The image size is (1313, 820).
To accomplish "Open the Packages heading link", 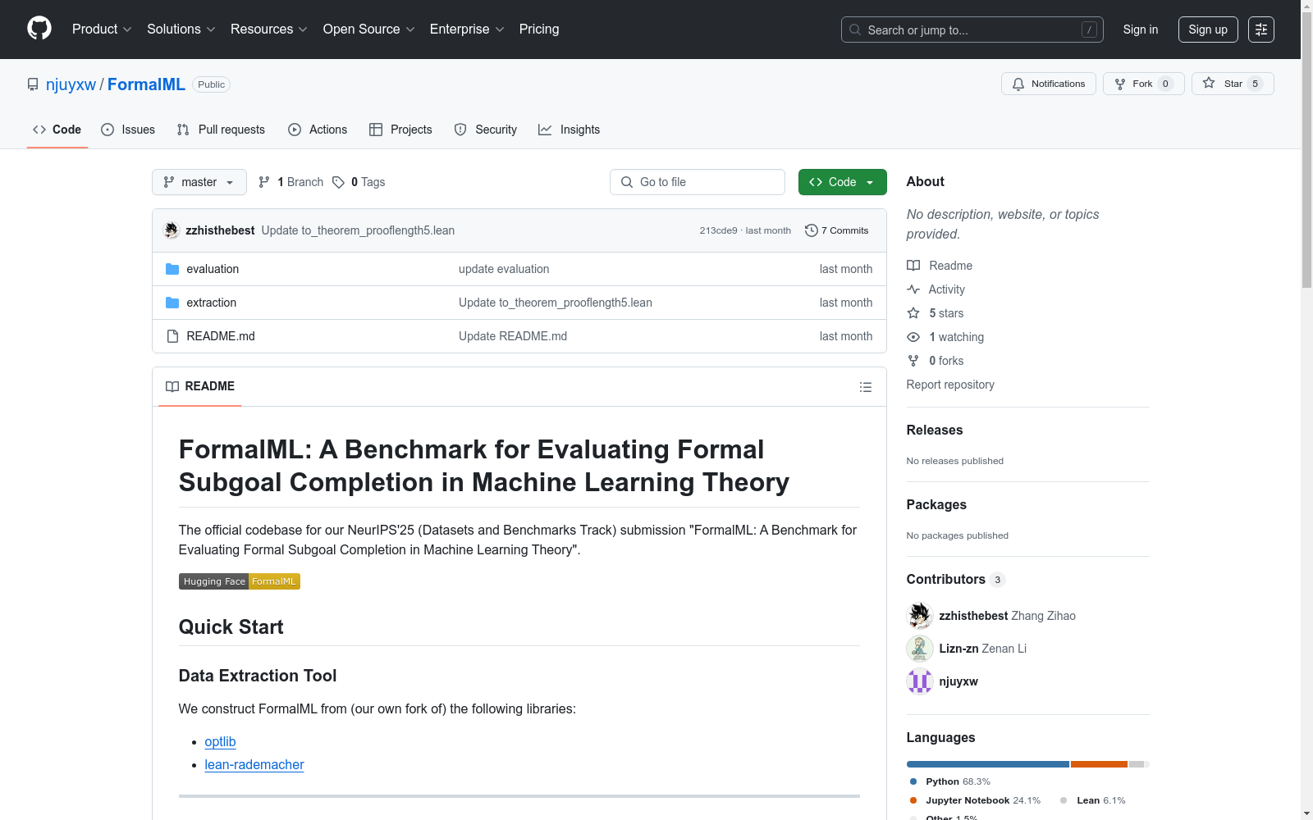I will [x=936, y=504].
